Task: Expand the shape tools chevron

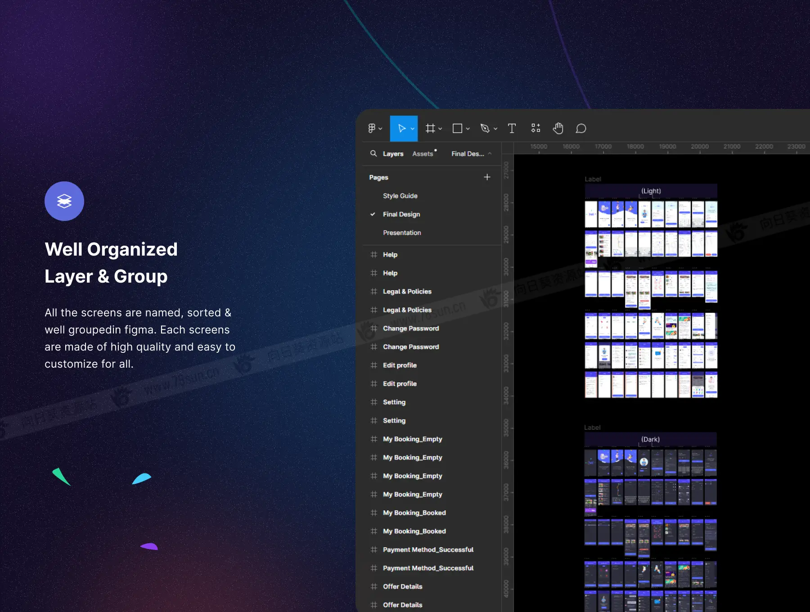Action: 468,129
